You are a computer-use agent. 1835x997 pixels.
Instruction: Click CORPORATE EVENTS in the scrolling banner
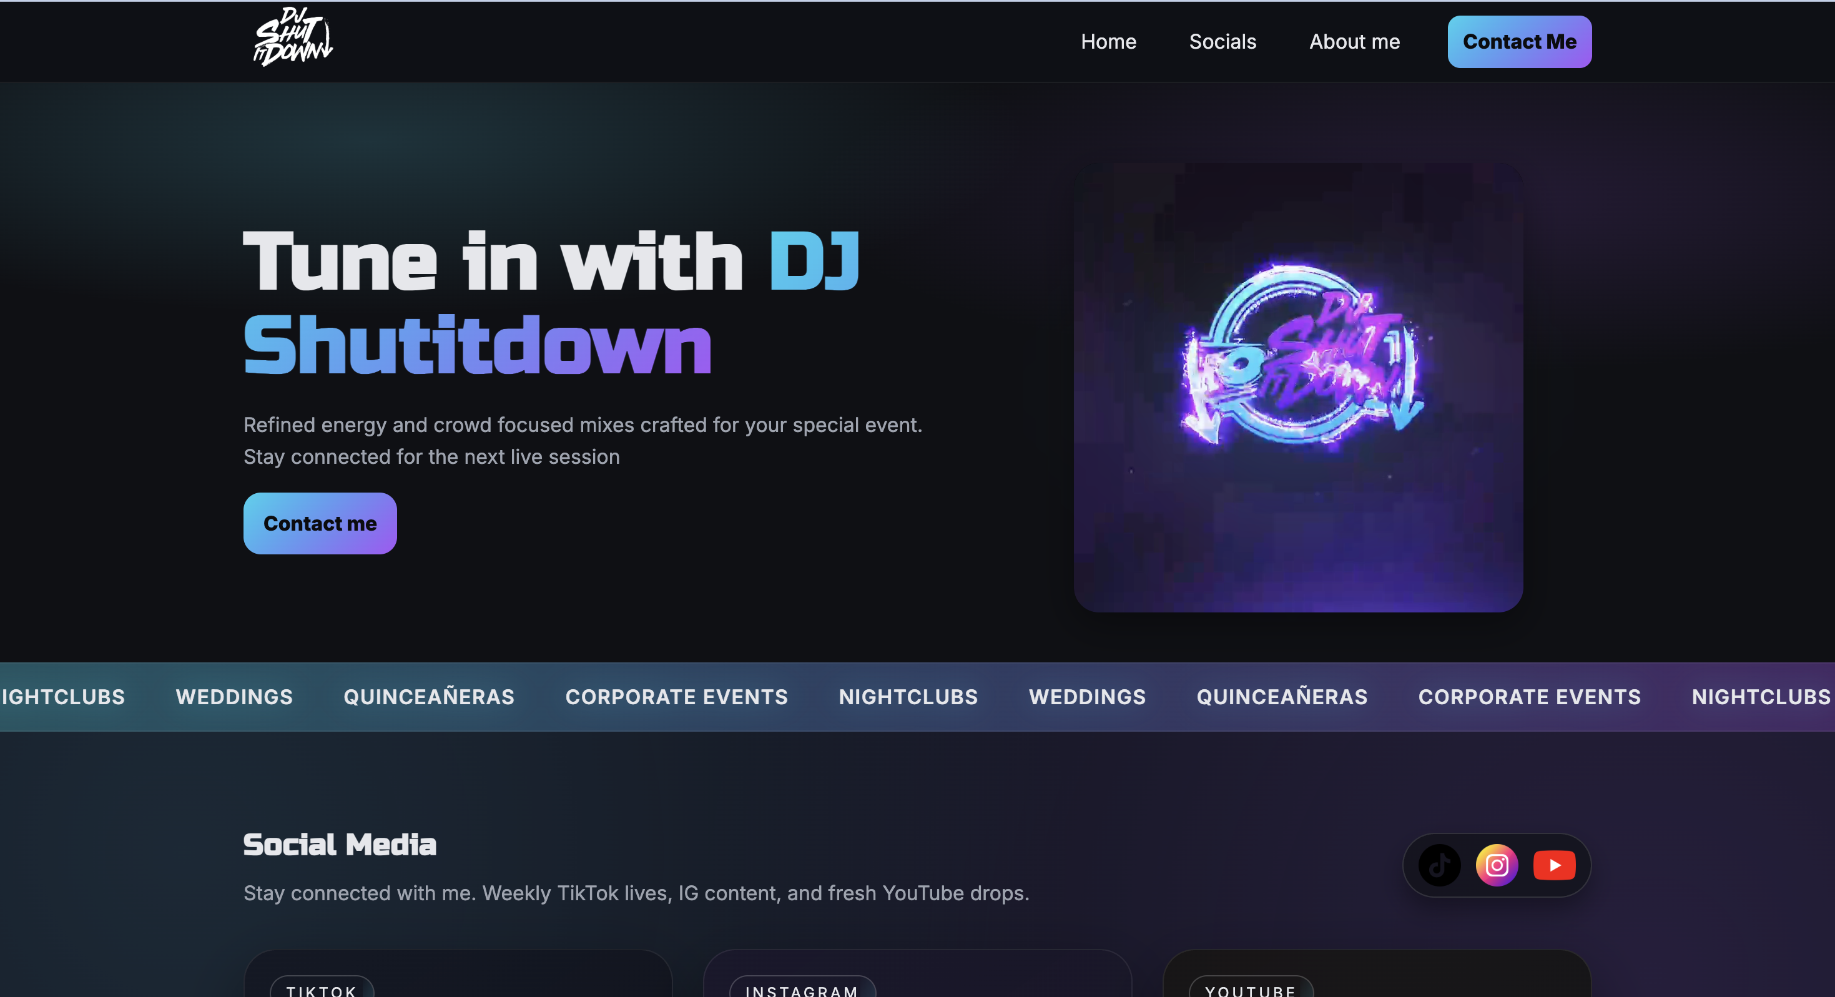coord(677,697)
